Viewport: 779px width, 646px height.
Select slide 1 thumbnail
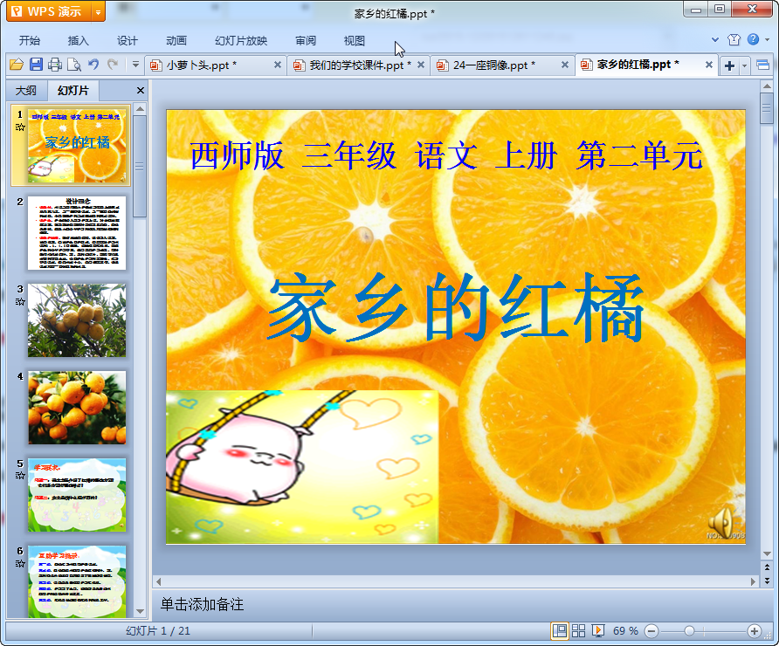coord(77,146)
